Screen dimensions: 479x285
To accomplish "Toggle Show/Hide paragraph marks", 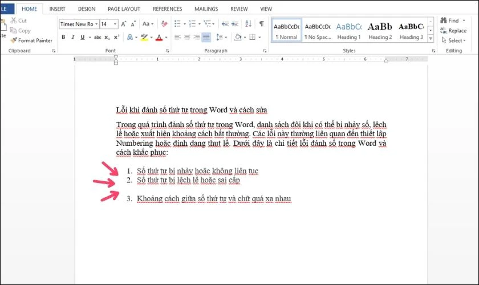I will [x=262, y=24].
